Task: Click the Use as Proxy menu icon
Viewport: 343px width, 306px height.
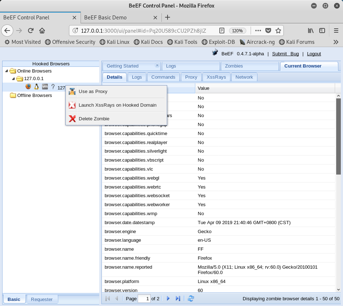Action: tap(72, 91)
